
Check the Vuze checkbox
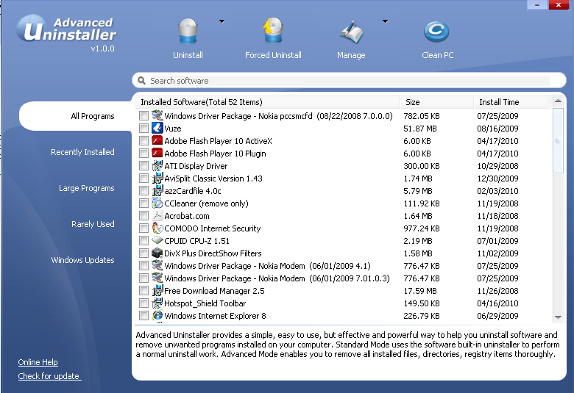[x=143, y=129]
